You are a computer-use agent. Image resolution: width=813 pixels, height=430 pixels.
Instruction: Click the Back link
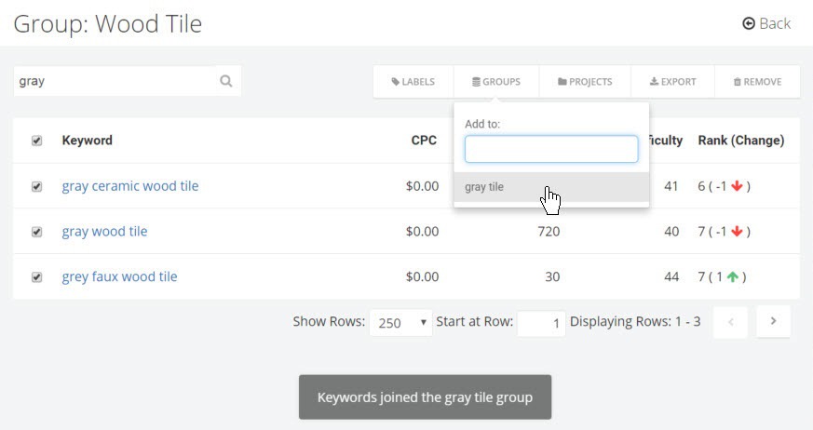[766, 23]
